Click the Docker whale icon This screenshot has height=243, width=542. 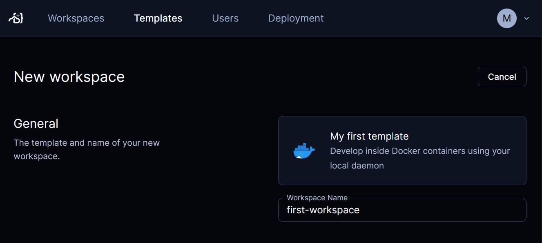[x=304, y=151]
